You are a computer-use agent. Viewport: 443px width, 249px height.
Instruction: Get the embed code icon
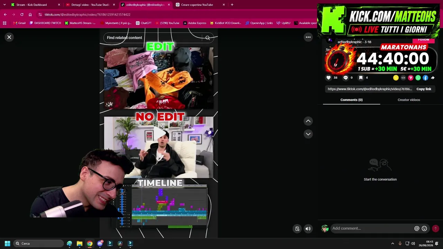click(x=403, y=78)
